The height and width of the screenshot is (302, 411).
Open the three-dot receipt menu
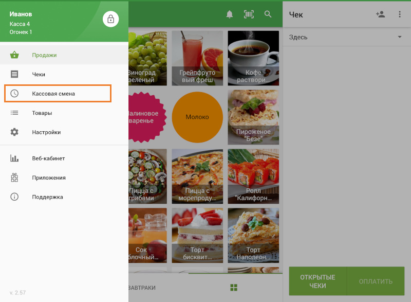pyautogui.click(x=400, y=14)
